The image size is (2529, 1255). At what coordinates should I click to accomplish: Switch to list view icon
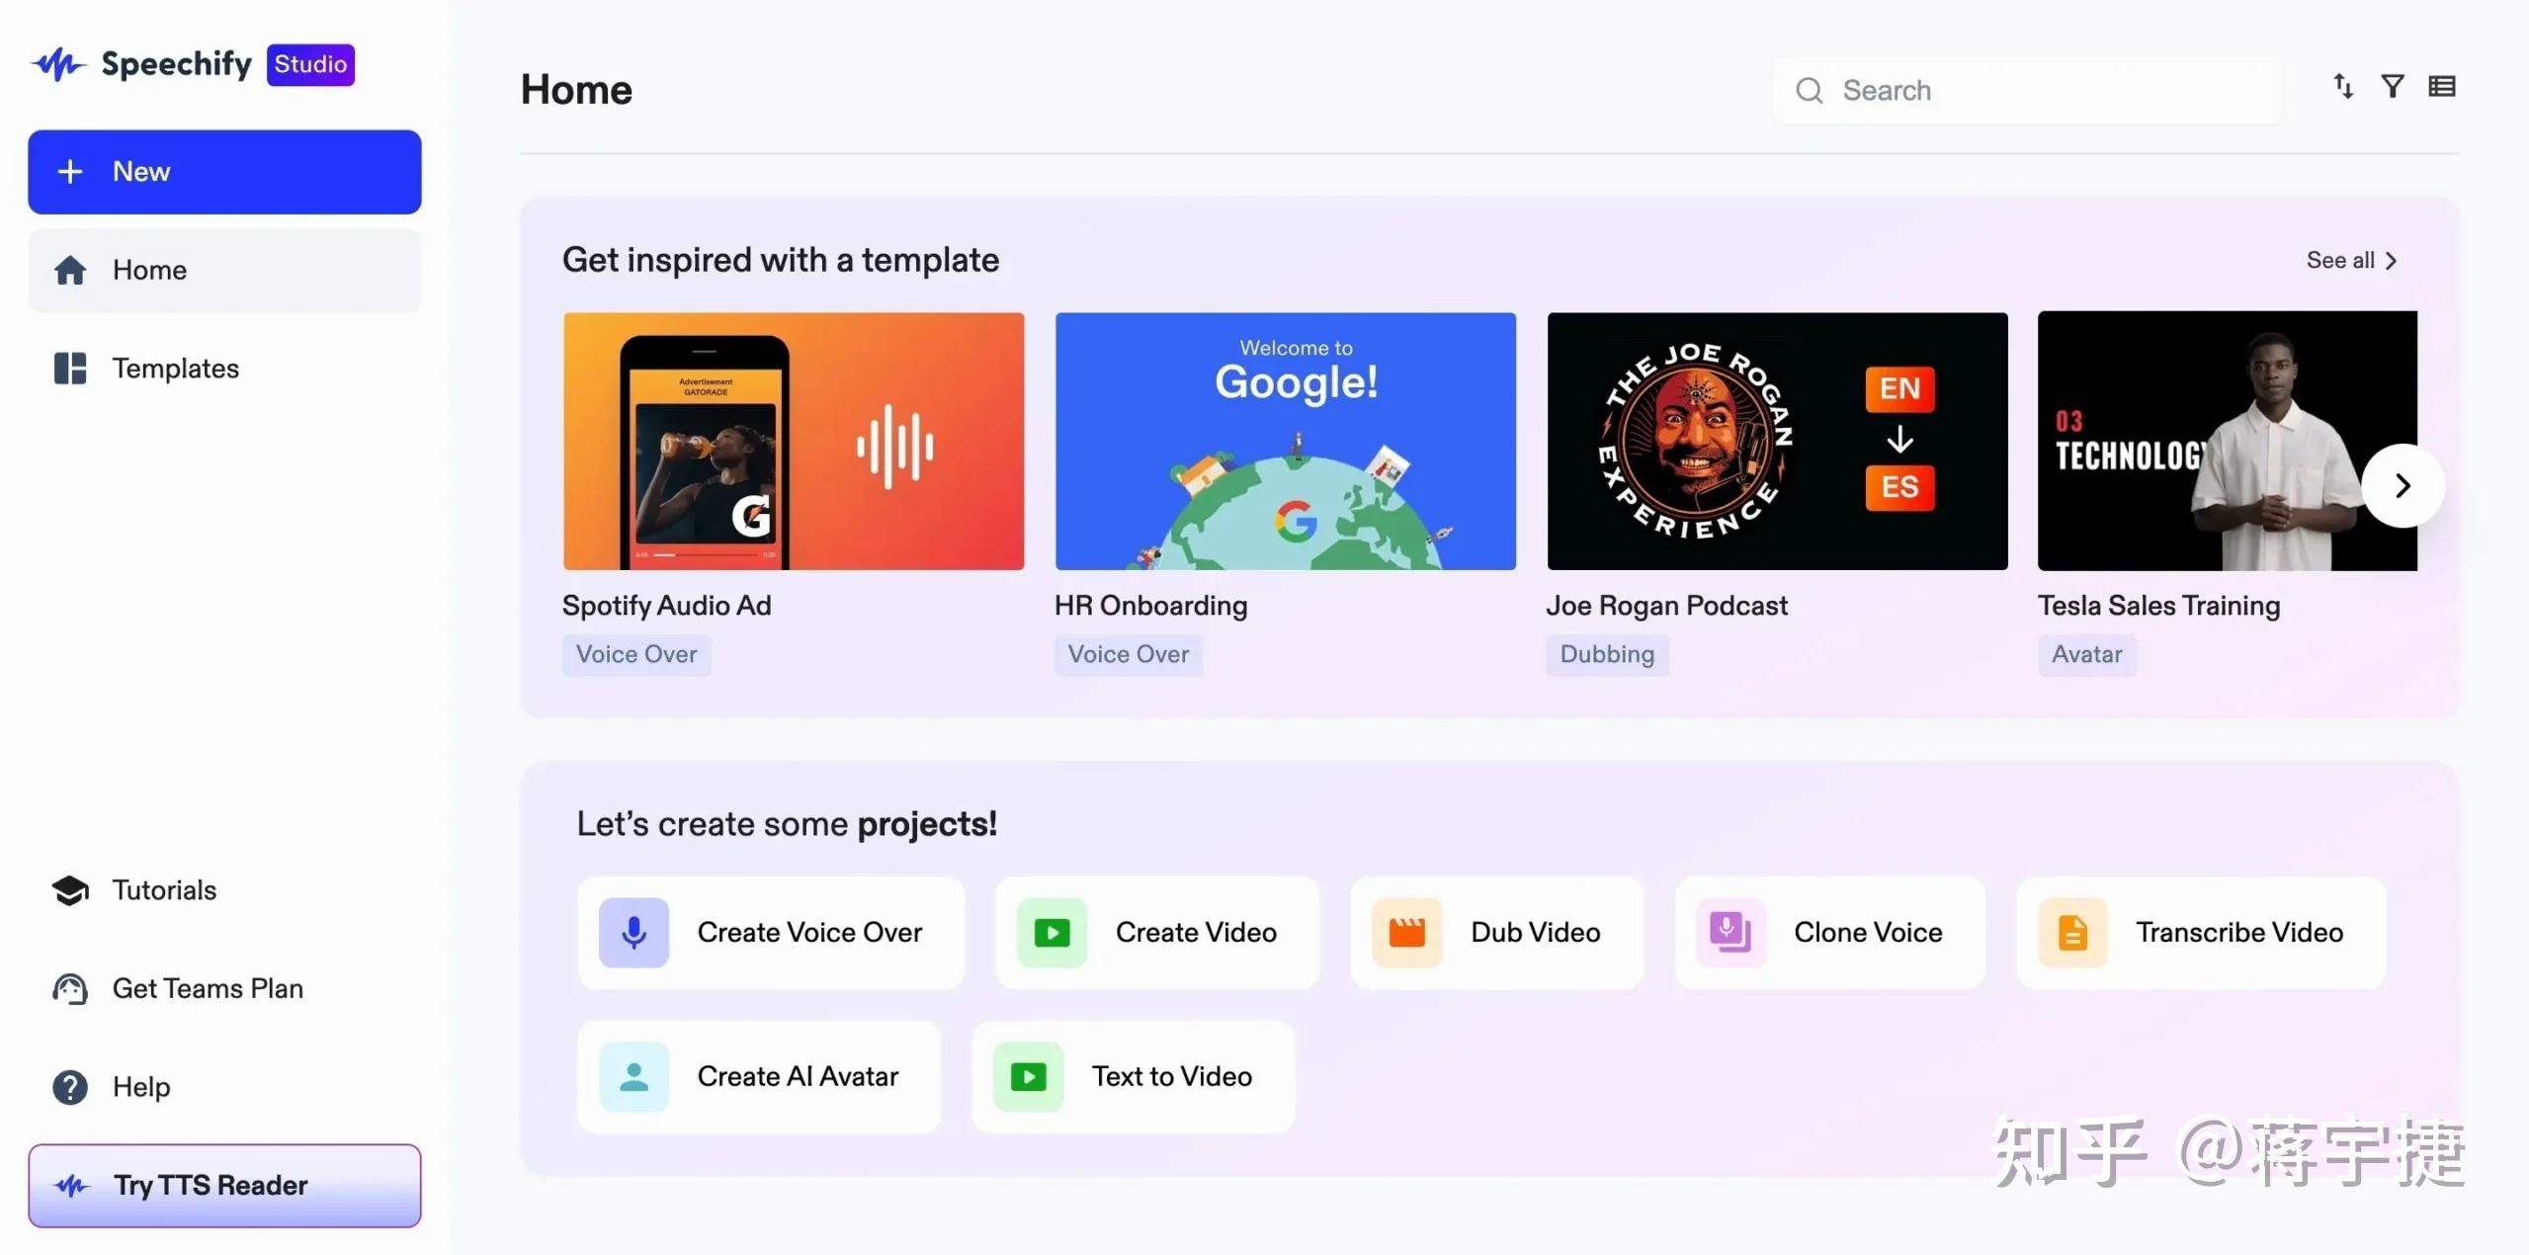pos(2441,87)
